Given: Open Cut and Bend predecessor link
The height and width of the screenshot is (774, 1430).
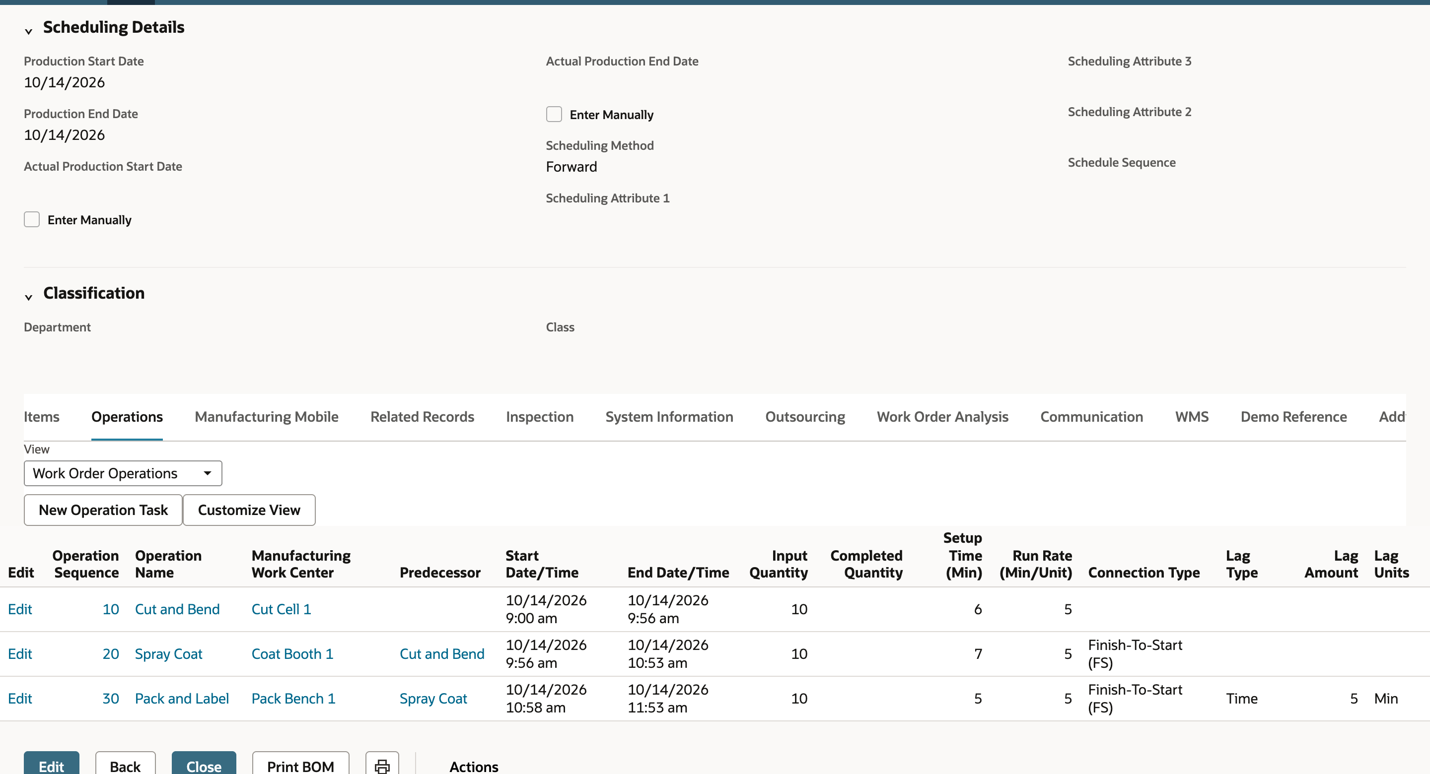Looking at the screenshot, I should coord(442,653).
